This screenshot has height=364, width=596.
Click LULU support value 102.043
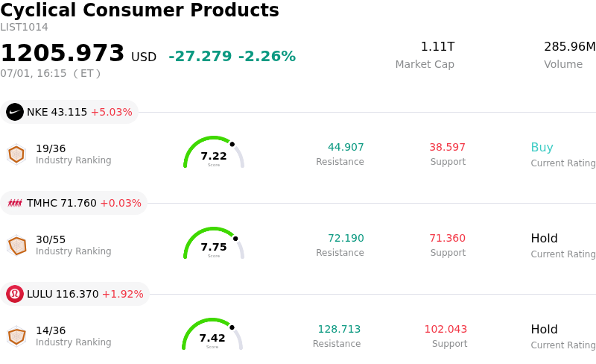click(x=446, y=329)
